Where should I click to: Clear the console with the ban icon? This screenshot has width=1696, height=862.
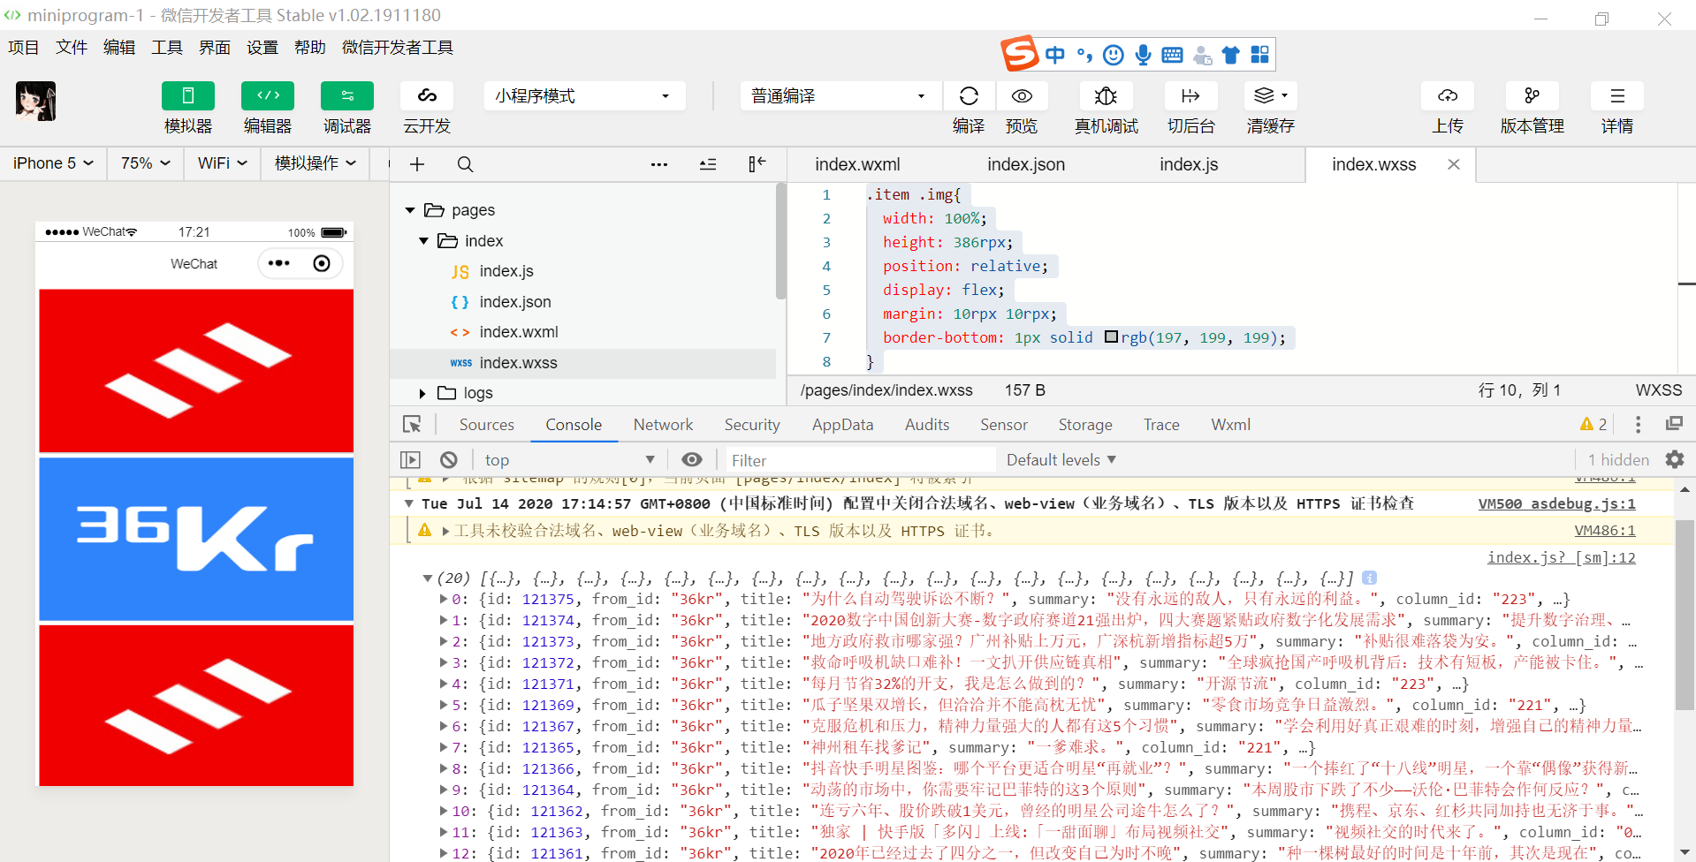click(449, 459)
